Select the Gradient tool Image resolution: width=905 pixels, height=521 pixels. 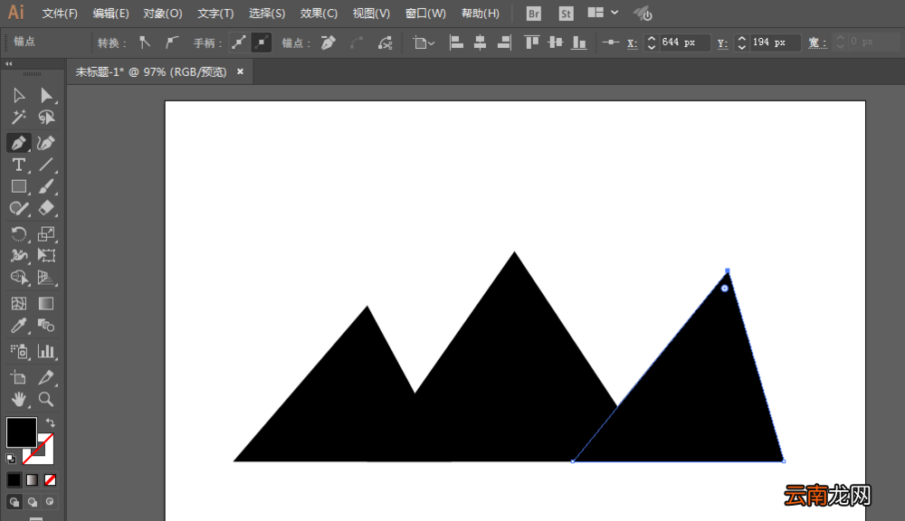46,304
